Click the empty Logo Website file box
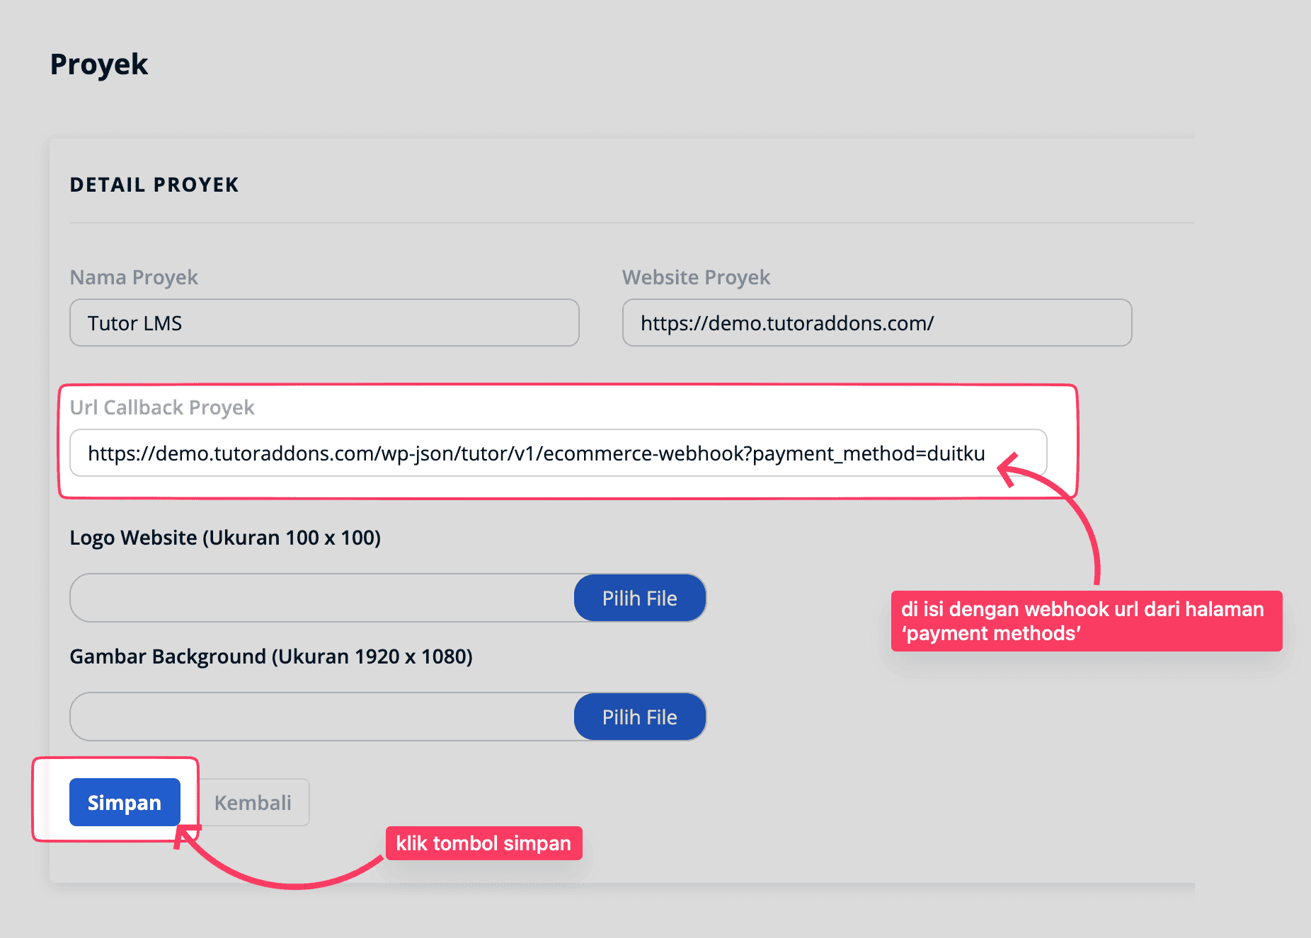The width and height of the screenshot is (1311, 938). tap(322, 598)
